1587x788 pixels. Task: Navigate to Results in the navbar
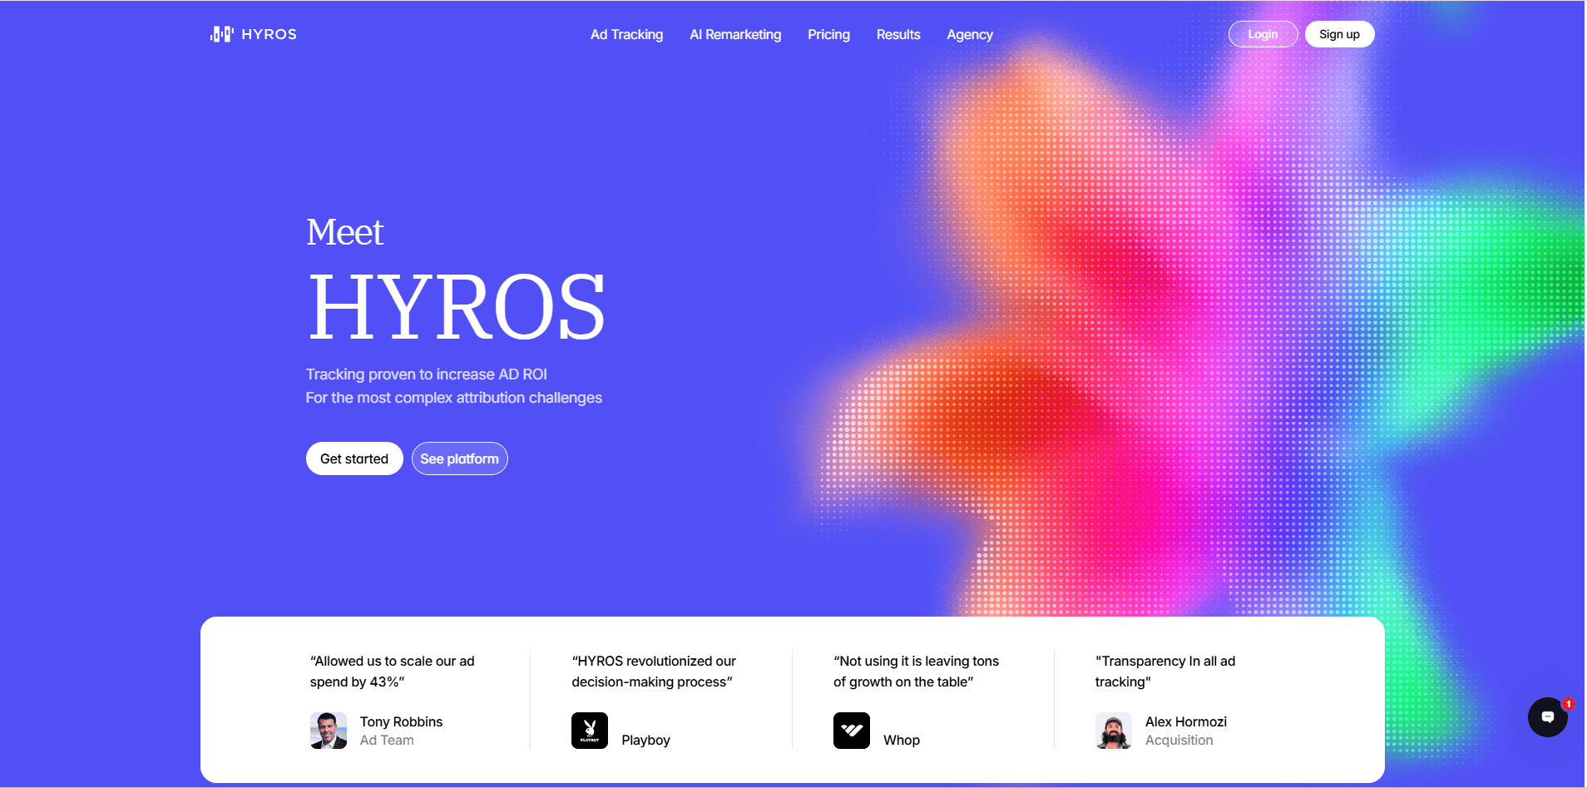(897, 35)
